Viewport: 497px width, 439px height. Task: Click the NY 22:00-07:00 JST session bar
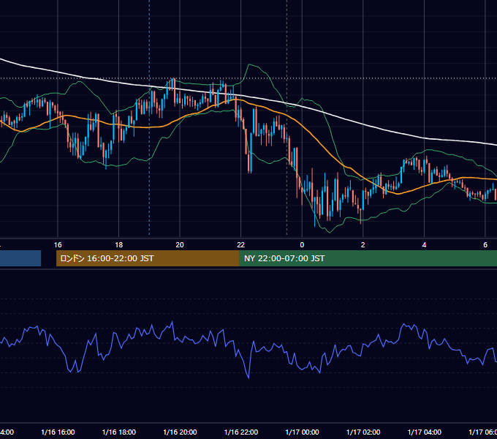point(368,258)
